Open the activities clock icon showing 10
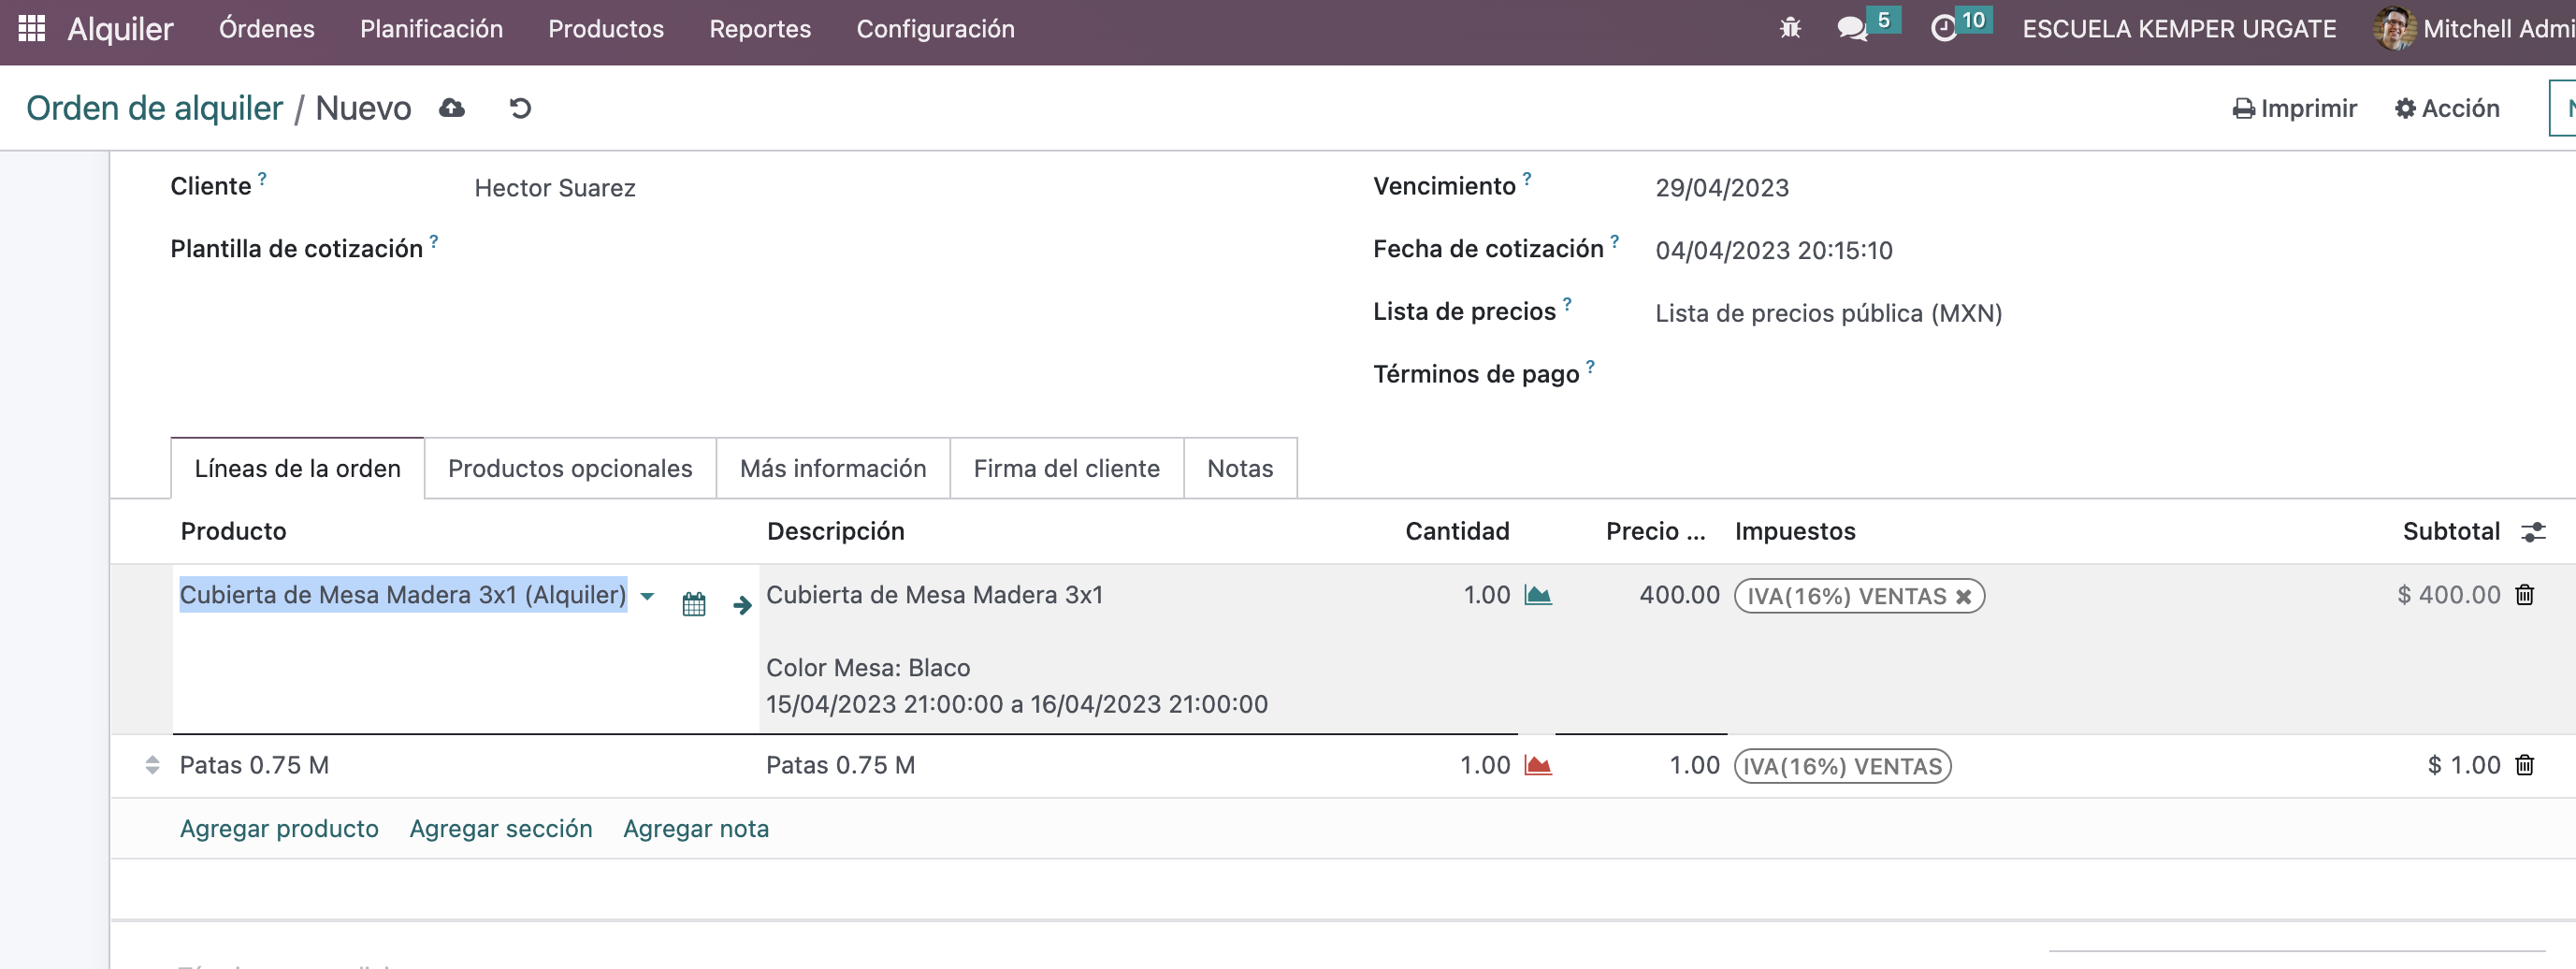 pos(1945,29)
